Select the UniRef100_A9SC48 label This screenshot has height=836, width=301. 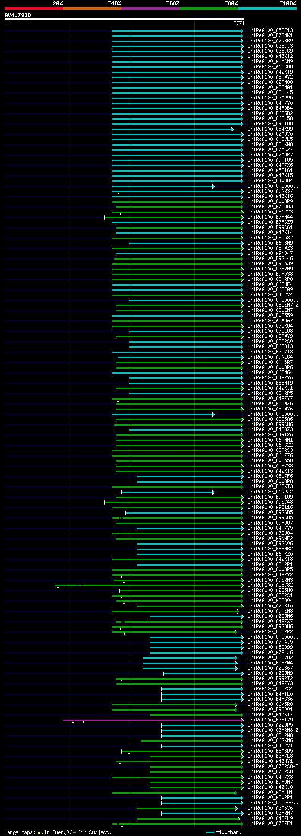[x=270, y=502]
